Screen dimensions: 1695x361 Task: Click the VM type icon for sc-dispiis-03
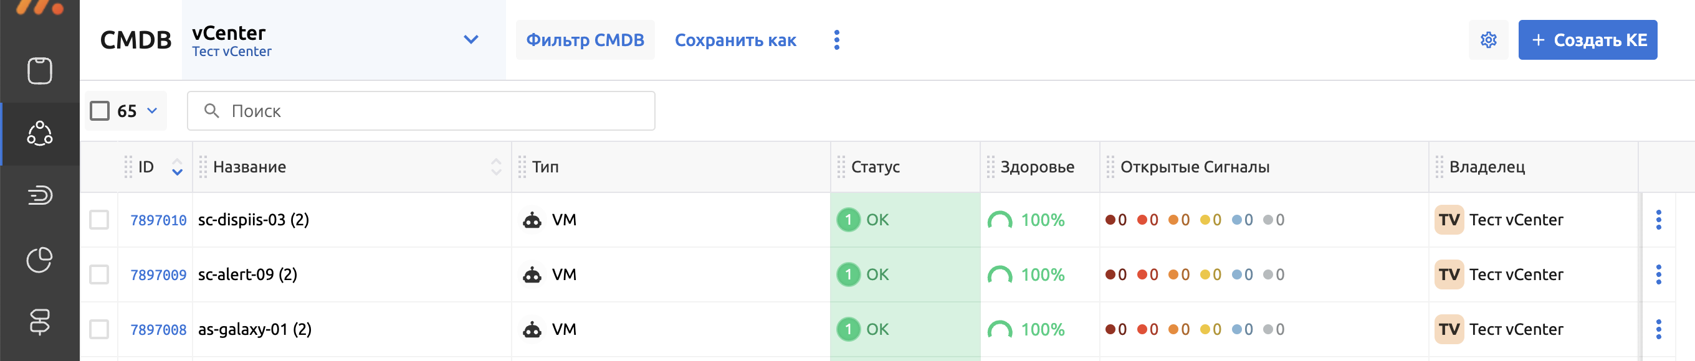[x=533, y=220]
